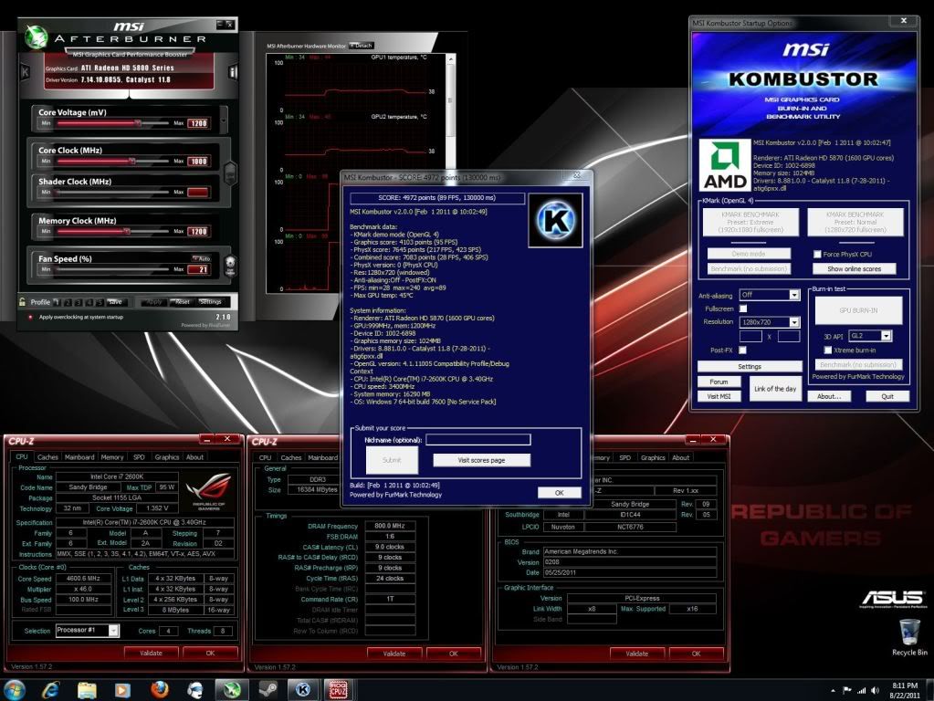Viewport: 934px width, 701px height.
Task: Launch Internet Explorer from taskbar
Action: click(x=51, y=690)
